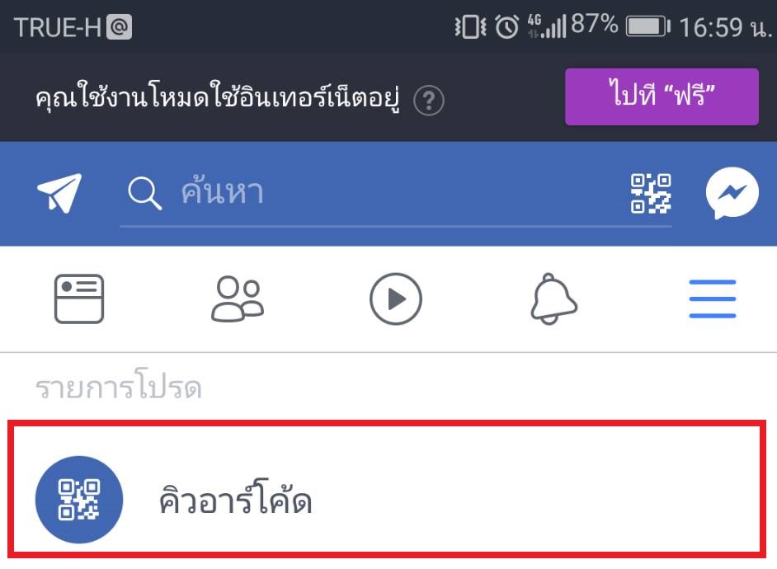This screenshot has width=777, height=569.
Task: Tap the battery icon in status bar
Action: tap(648, 26)
